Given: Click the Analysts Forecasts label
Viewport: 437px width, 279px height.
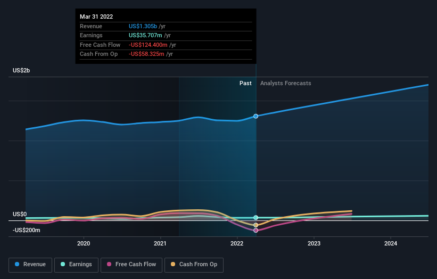Looking at the screenshot, I should pos(286,83).
